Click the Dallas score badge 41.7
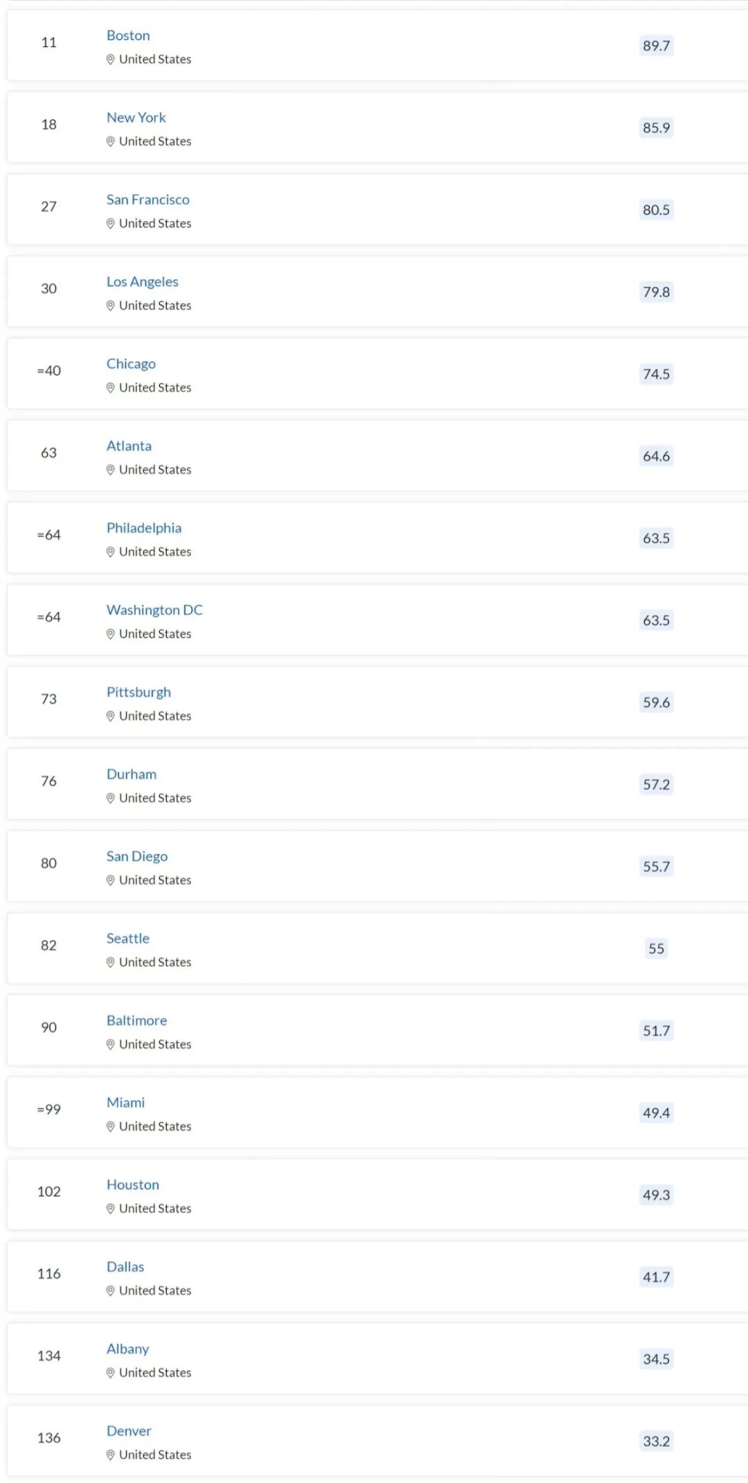748x1483 pixels. [x=657, y=1277]
